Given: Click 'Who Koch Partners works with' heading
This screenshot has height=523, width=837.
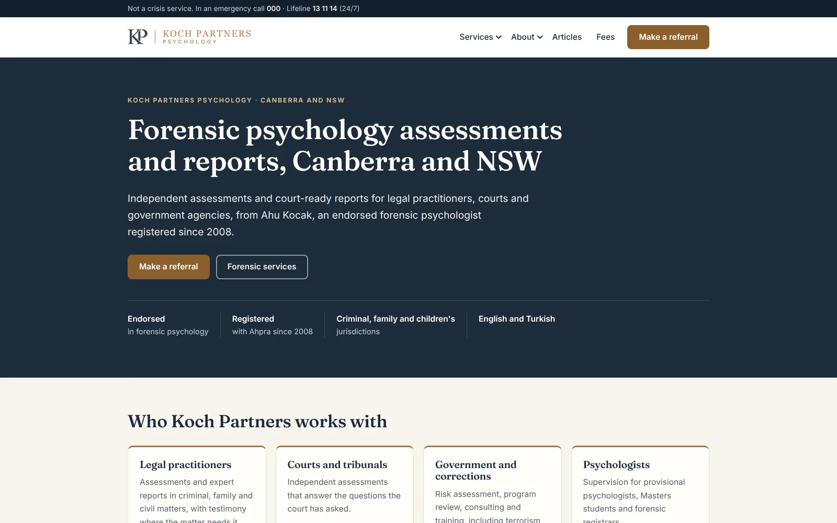Looking at the screenshot, I should pos(257,422).
